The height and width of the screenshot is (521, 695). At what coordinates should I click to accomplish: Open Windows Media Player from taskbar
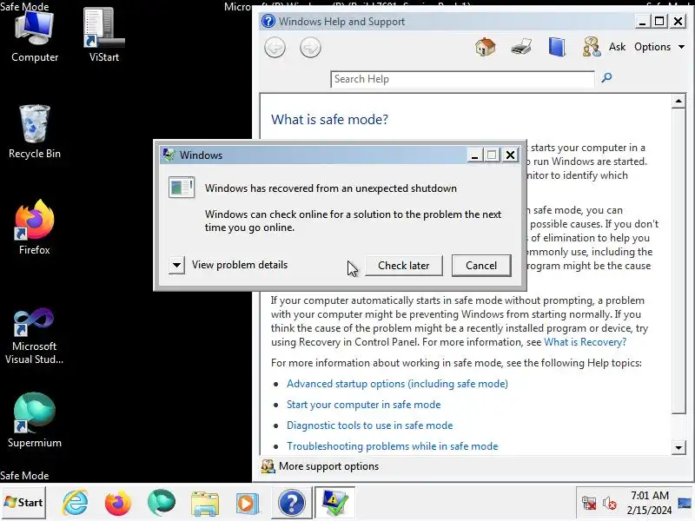(x=248, y=504)
